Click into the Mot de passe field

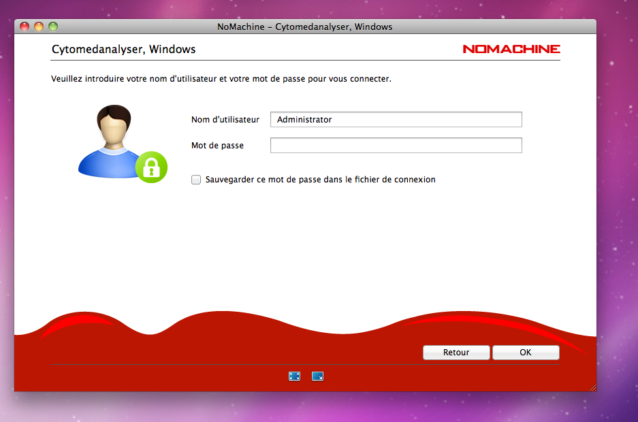396,146
